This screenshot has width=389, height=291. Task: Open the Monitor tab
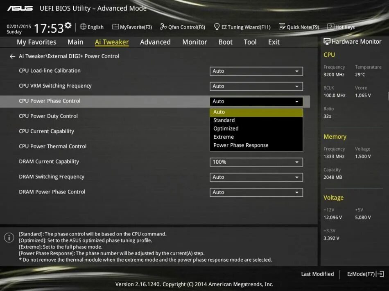click(x=194, y=42)
